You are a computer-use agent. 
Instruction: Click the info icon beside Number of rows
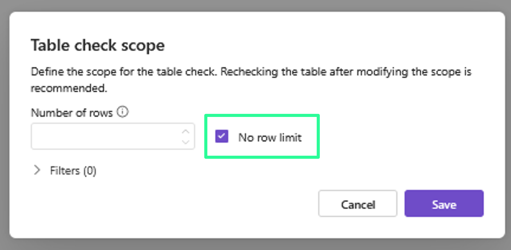click(122, 112)
